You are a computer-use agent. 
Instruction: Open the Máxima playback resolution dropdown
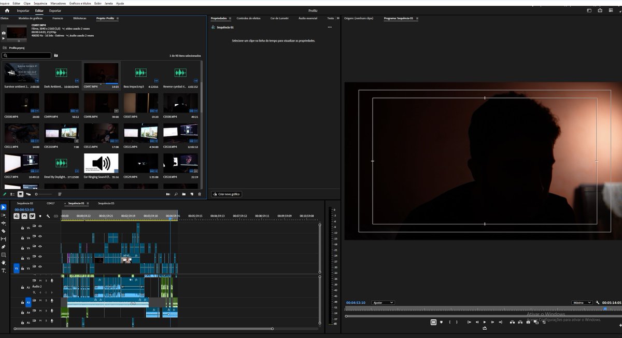(x=582, y=303)
